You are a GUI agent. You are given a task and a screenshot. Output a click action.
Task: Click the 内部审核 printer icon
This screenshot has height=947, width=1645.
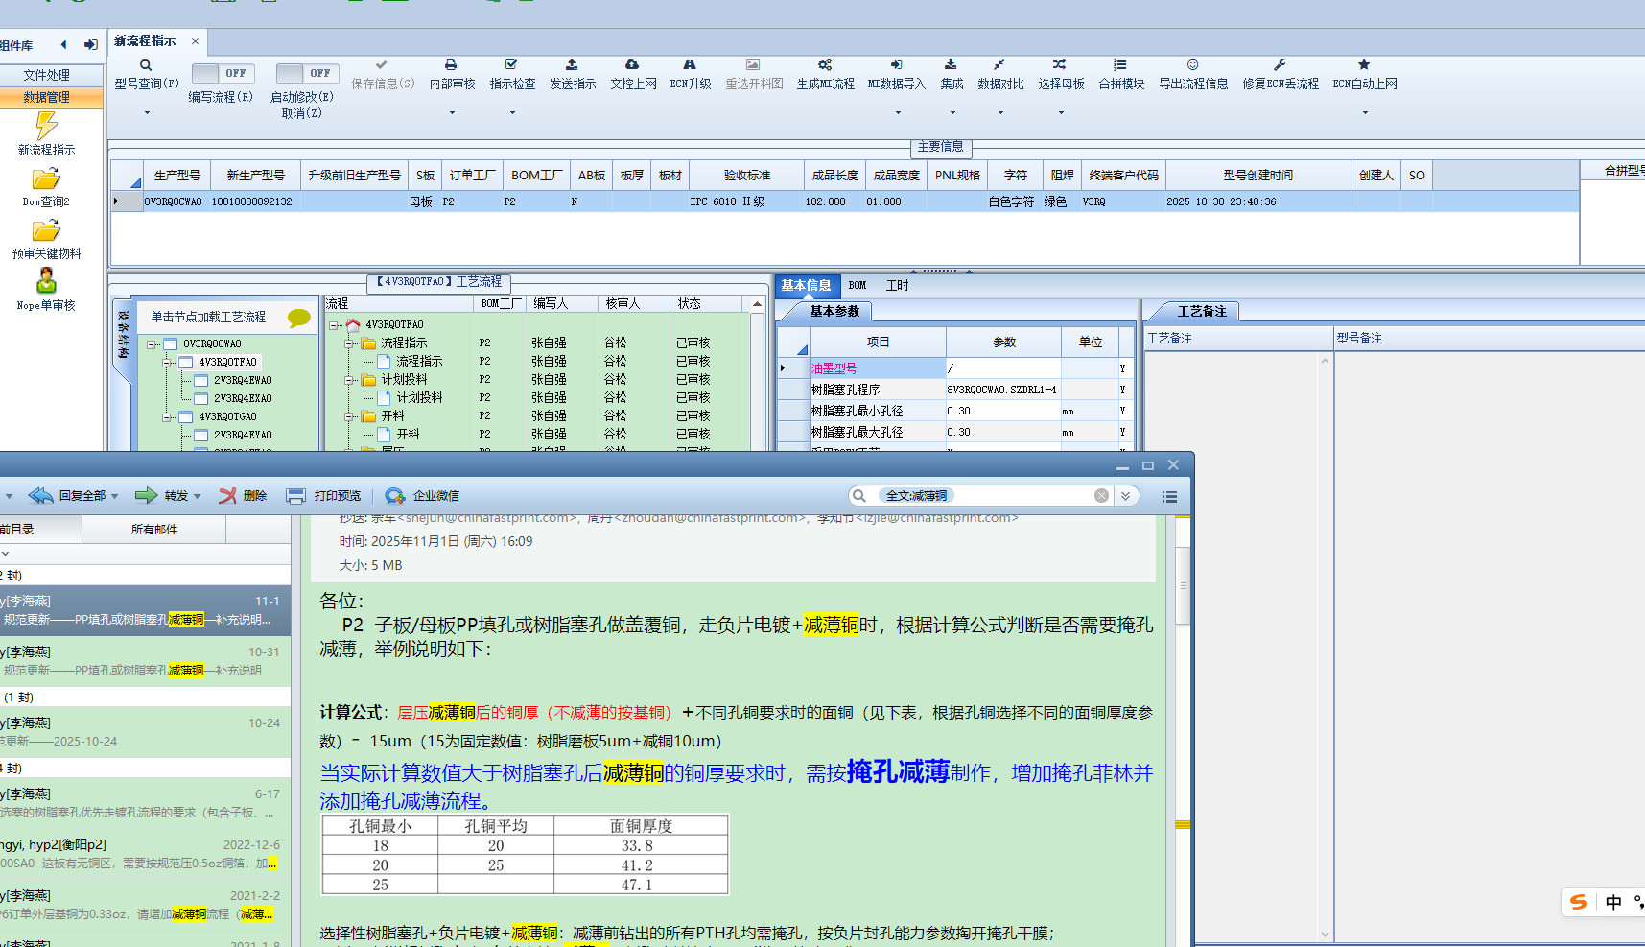click(x=451, y=65)
